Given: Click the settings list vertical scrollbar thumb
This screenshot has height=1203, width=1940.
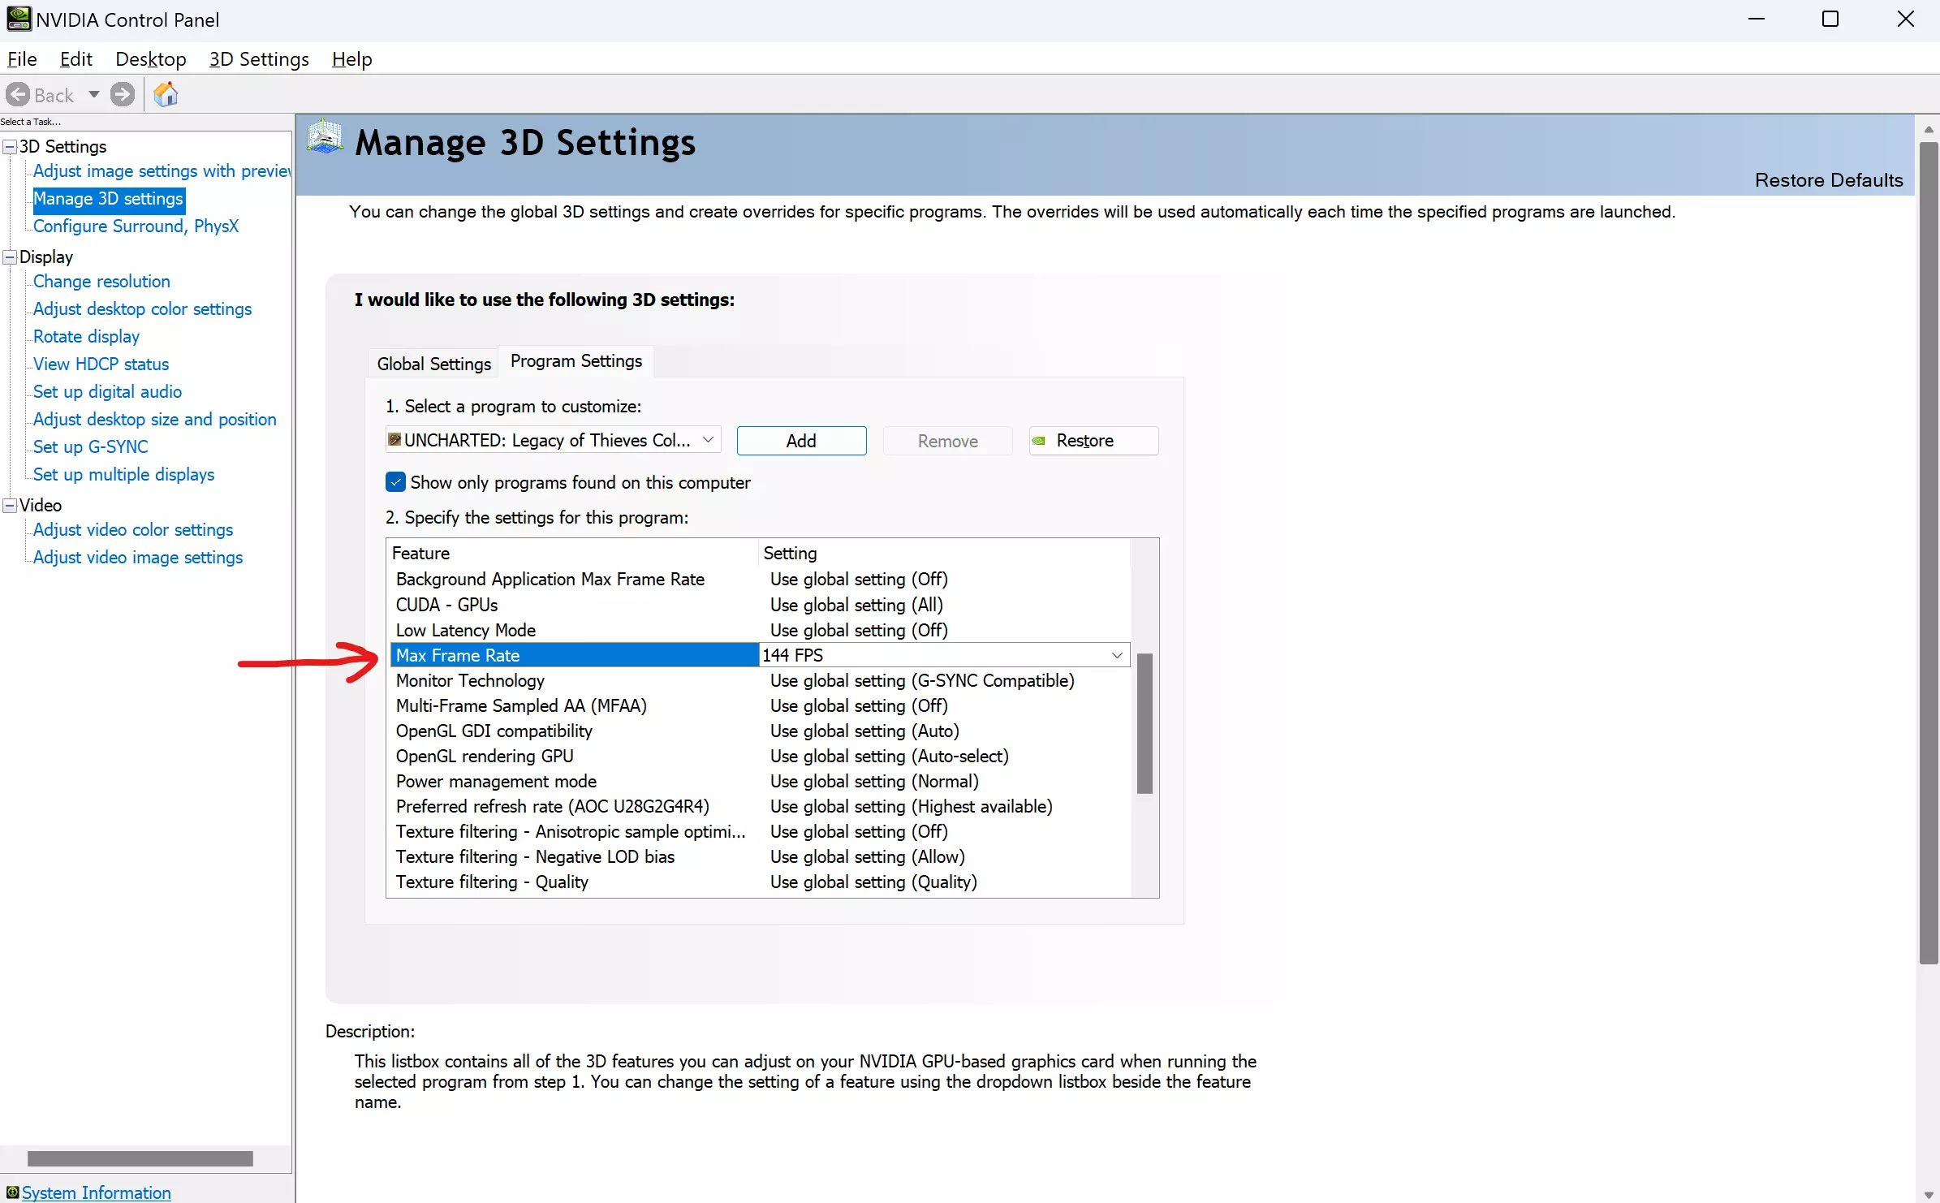Looking at the screenshot, I should (1145, 722).
